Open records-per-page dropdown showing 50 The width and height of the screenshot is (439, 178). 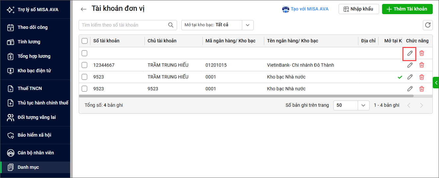coord(363,105)
